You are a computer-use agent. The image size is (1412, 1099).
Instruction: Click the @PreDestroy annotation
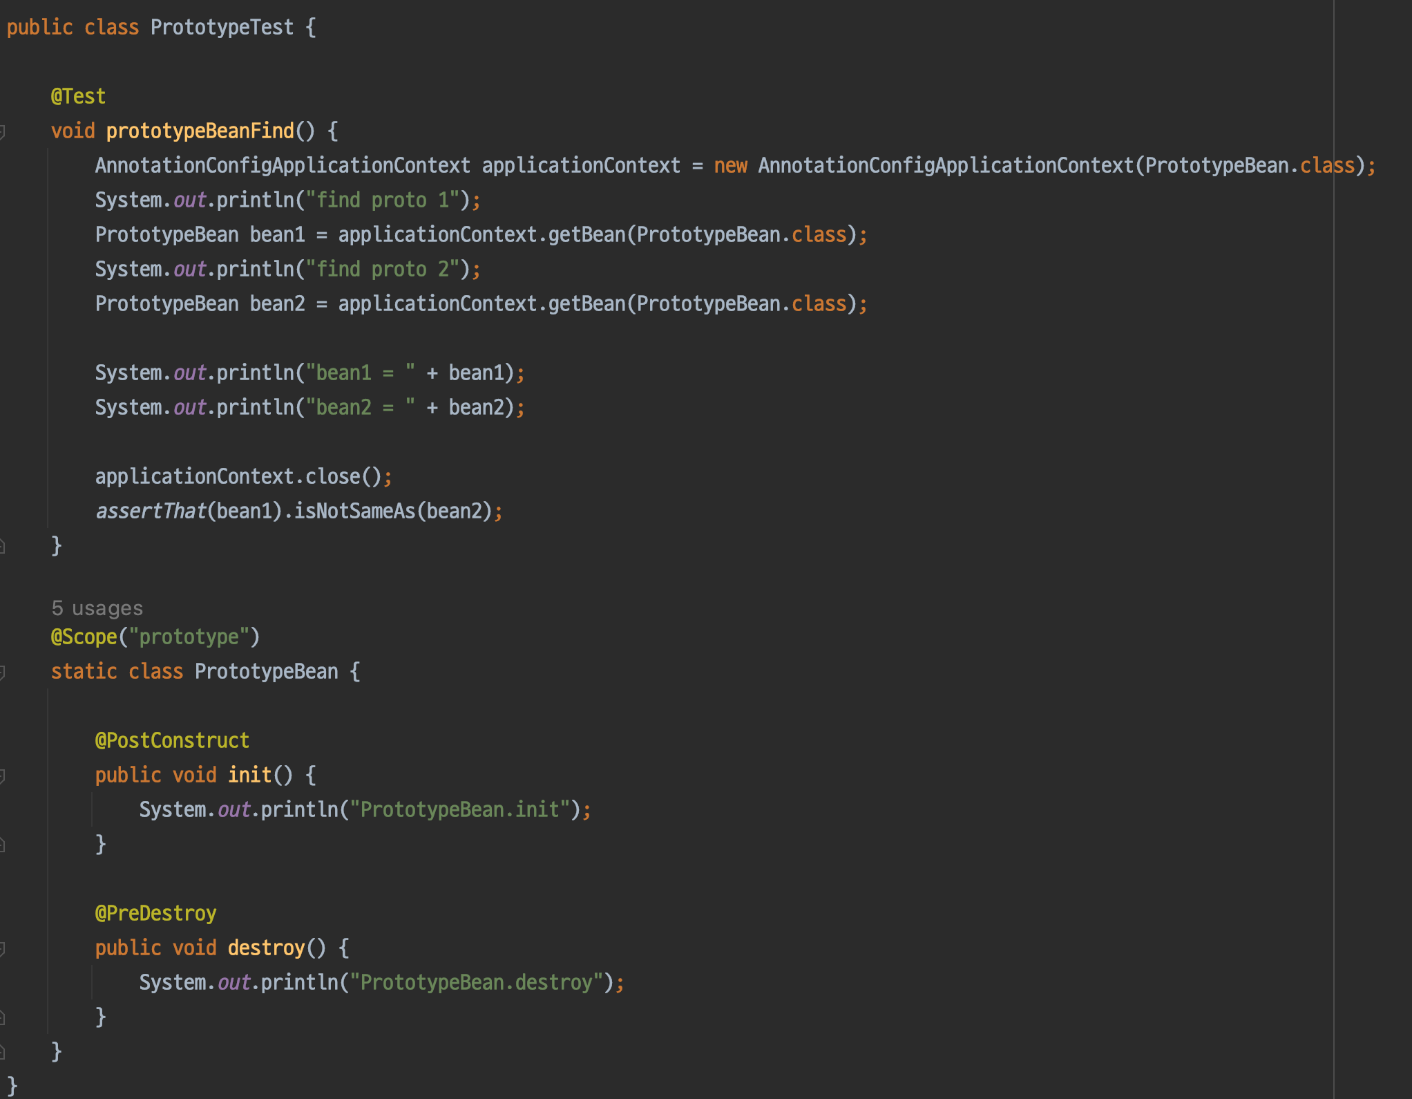[x=155, y=914]
